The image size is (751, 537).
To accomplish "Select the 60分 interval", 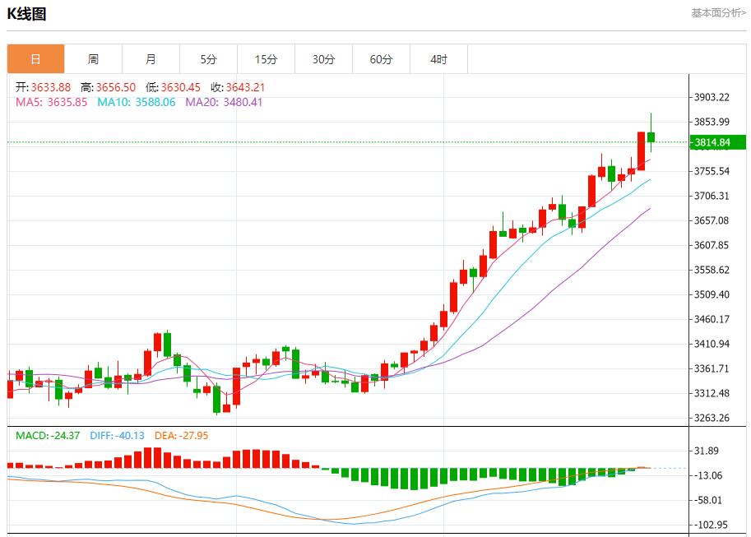I will click(381, 58).
